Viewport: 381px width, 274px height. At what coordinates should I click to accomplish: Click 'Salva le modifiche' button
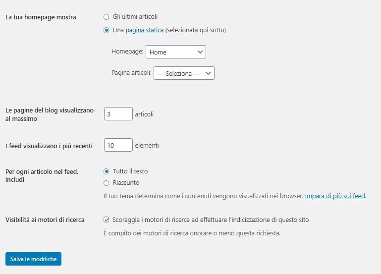click(33, 259)
